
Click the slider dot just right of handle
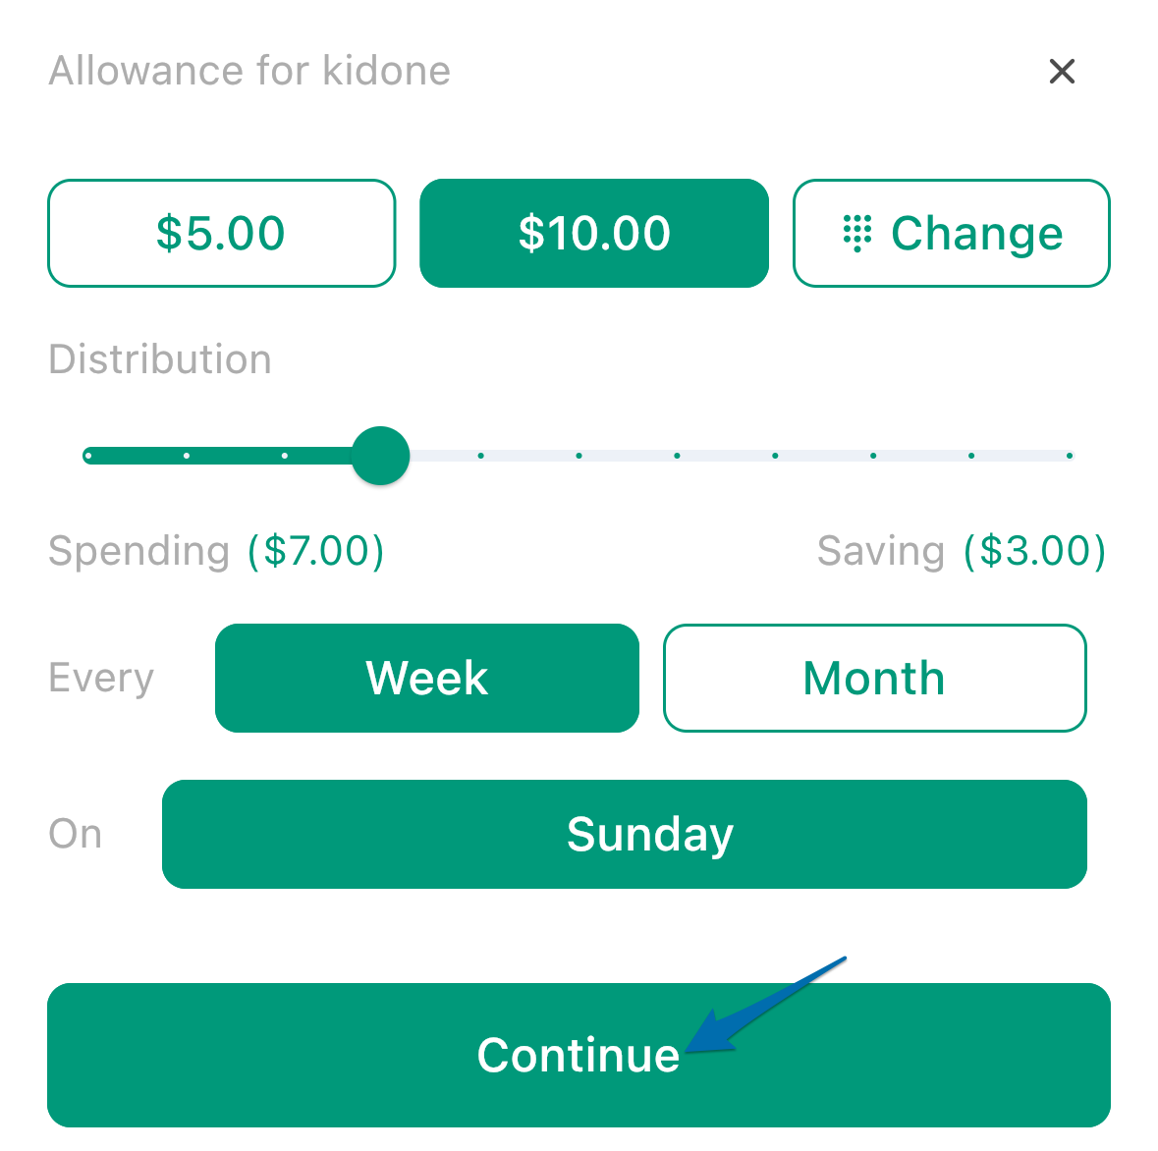(x=480, y=456)
